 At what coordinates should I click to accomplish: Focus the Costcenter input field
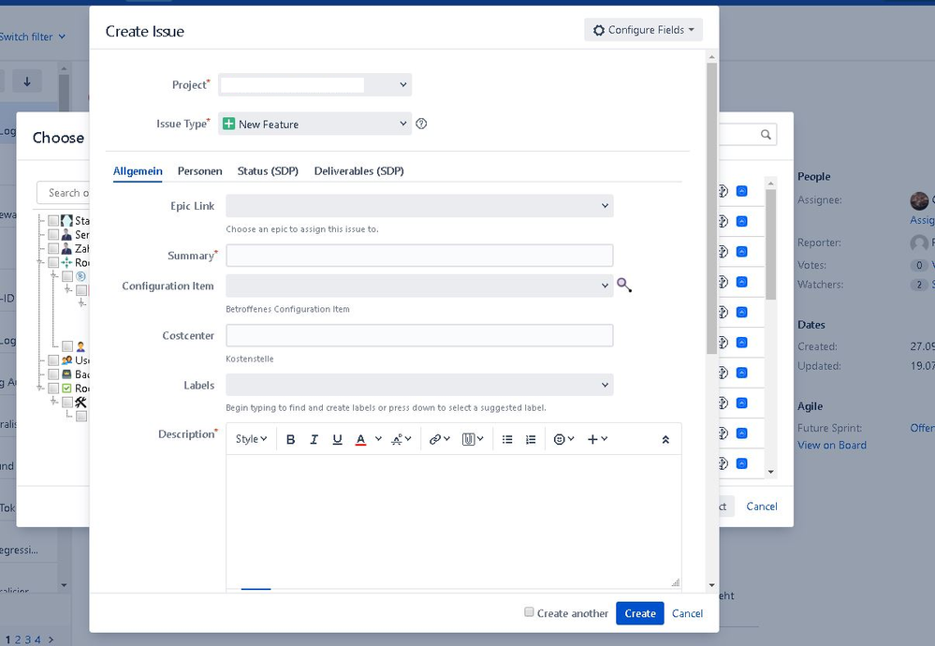pos(420,335)
